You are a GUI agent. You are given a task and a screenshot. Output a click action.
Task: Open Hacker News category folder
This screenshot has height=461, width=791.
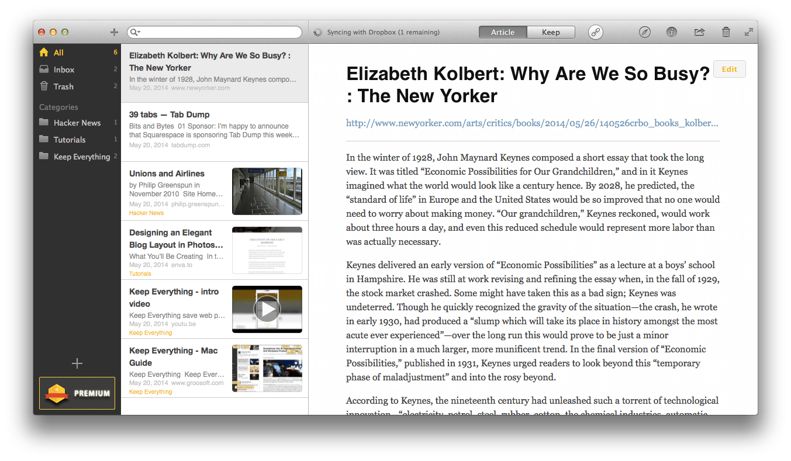[x=77, y=123]
